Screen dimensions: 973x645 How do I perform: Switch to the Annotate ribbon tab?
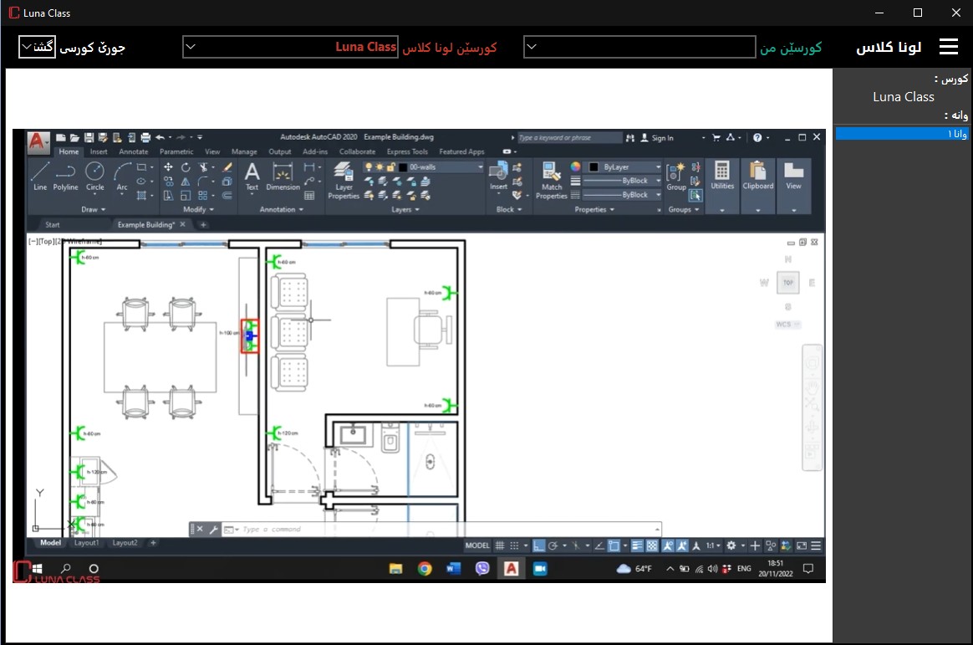133,152
